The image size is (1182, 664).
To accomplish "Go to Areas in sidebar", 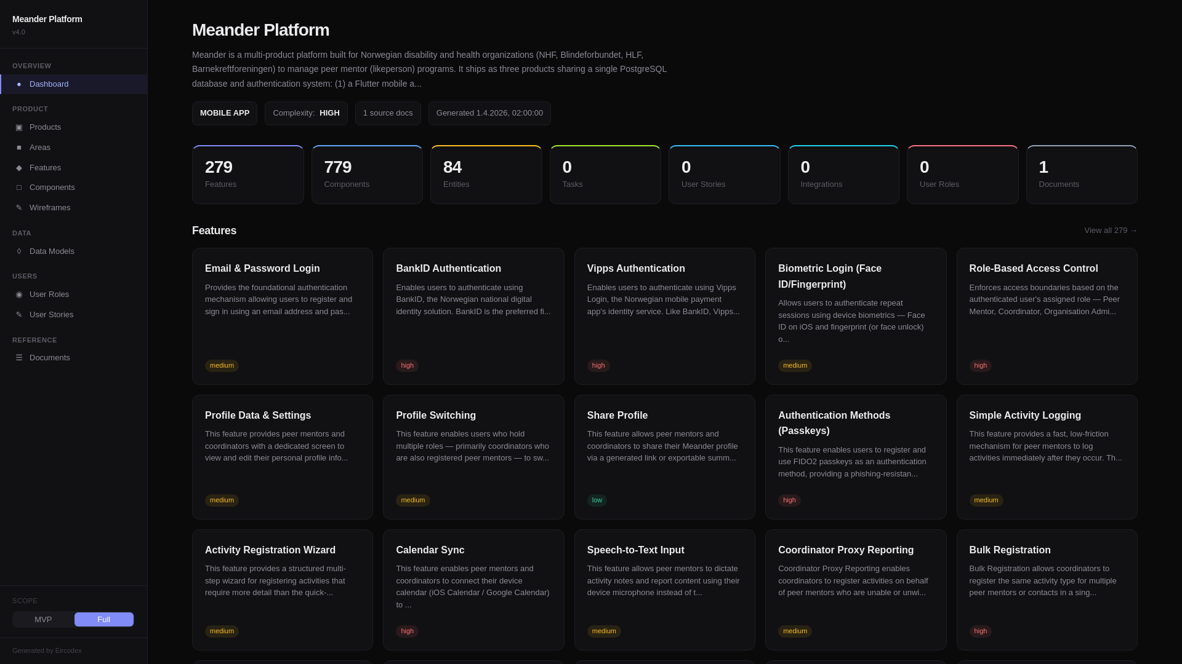I will click(74, 148).
